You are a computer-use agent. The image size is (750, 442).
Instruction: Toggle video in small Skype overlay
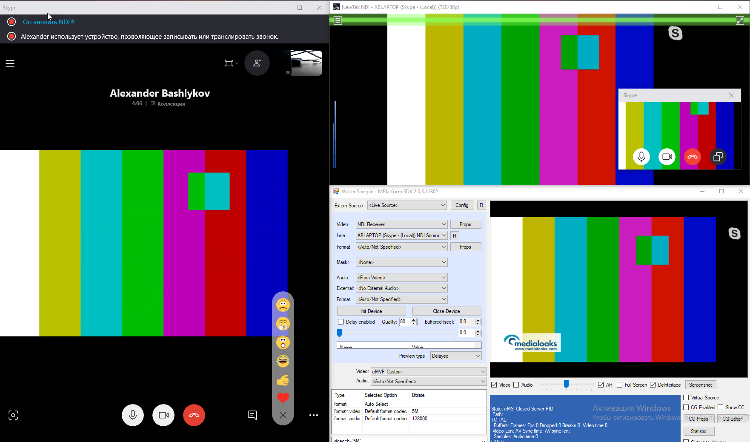pos(667,157)
